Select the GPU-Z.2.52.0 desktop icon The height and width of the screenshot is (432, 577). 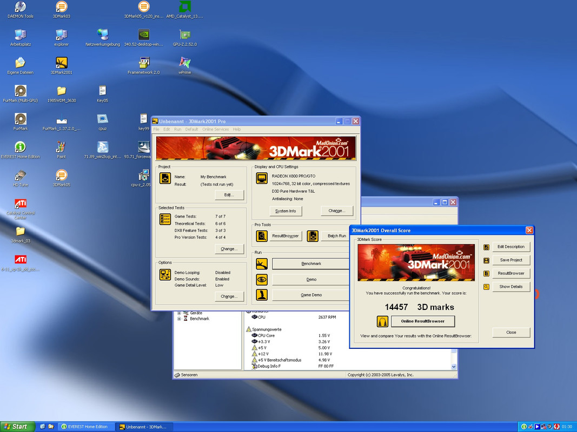185,38
